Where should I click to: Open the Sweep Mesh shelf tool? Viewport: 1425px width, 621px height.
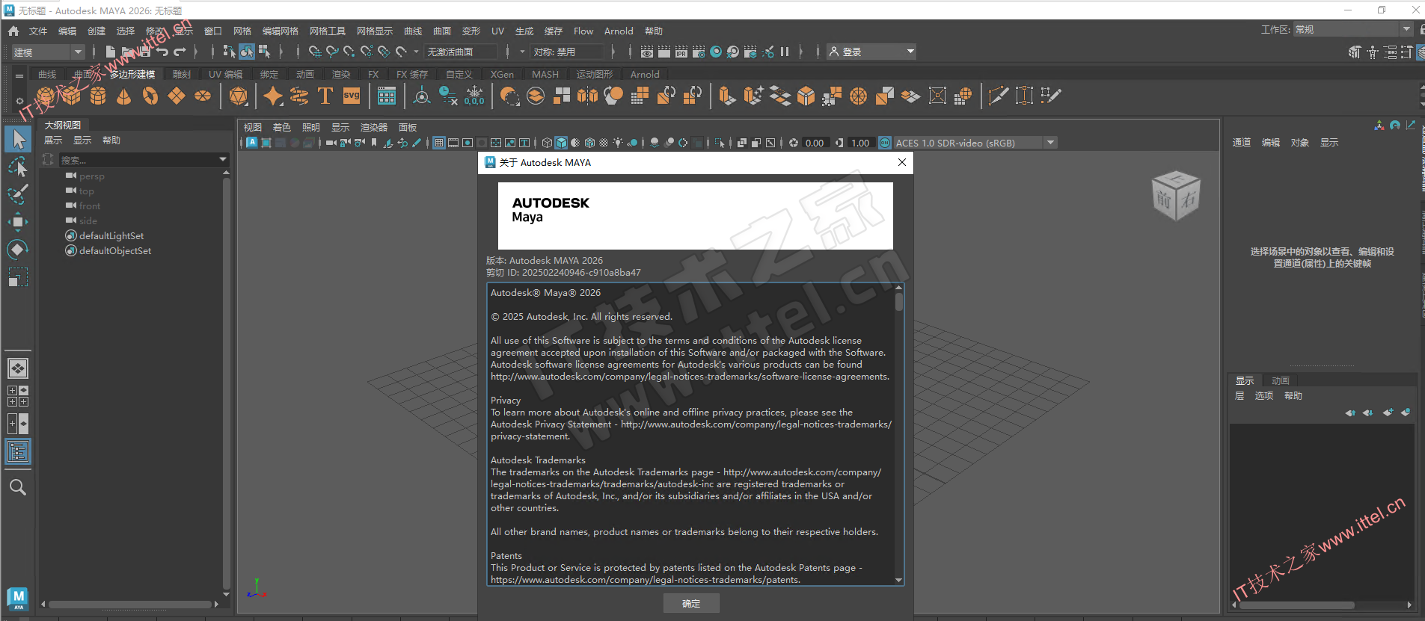pos(299,96)
